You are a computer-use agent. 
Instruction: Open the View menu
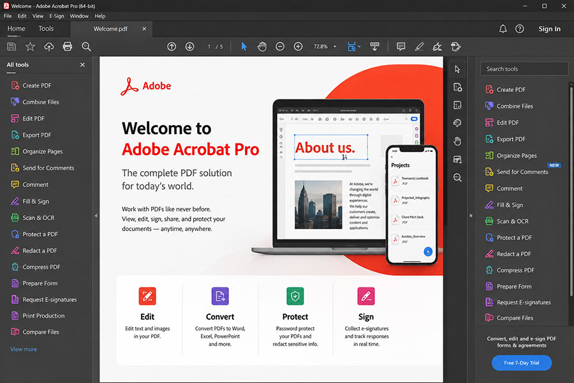[x=38, y=16]
